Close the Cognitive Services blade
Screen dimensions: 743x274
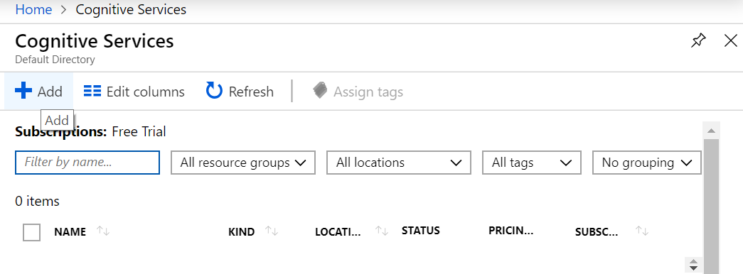tap(731, 41)
